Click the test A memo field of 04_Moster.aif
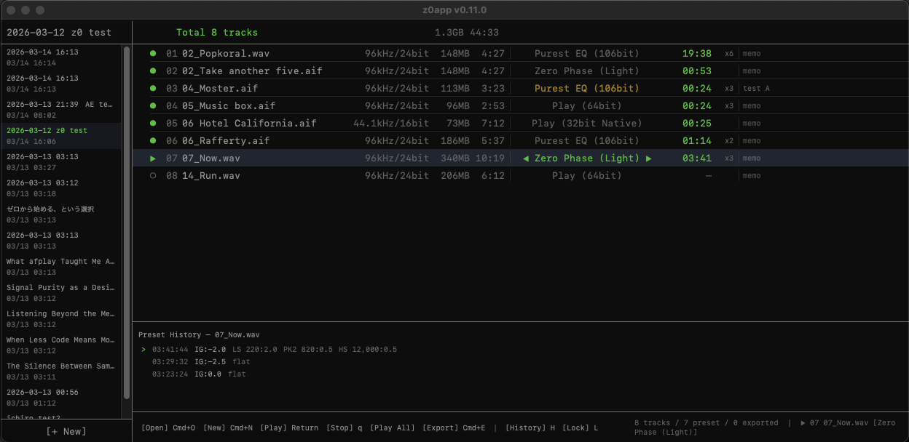Image resolution: width=909 pixels, height=442 pixels. pos(757,88)
